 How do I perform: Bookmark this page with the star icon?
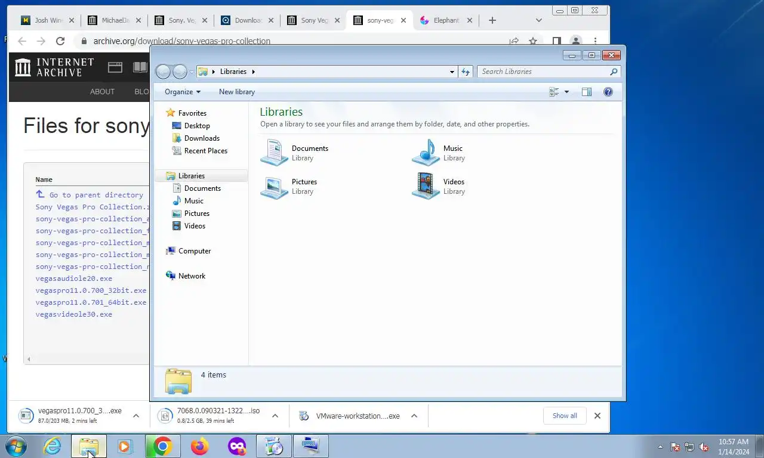click(x=533, y=41)
